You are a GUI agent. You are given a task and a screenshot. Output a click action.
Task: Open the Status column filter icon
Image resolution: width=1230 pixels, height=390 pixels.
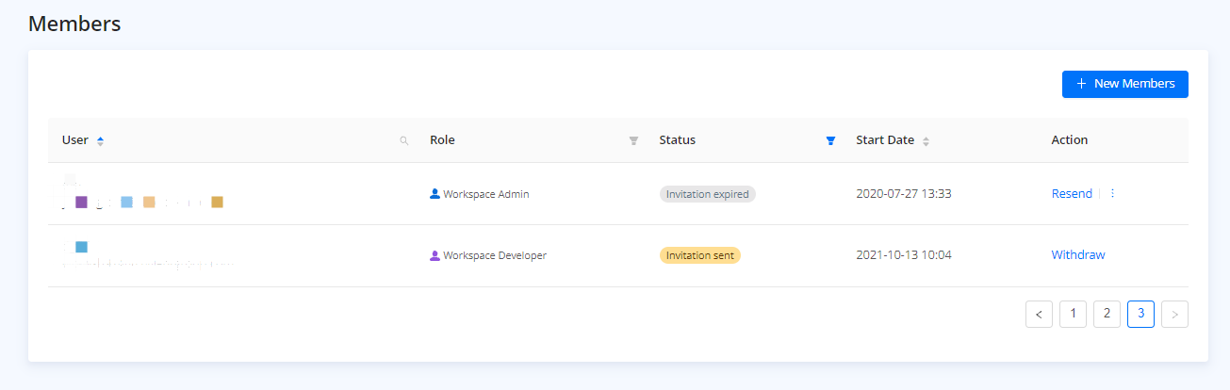tap(830, 140)
